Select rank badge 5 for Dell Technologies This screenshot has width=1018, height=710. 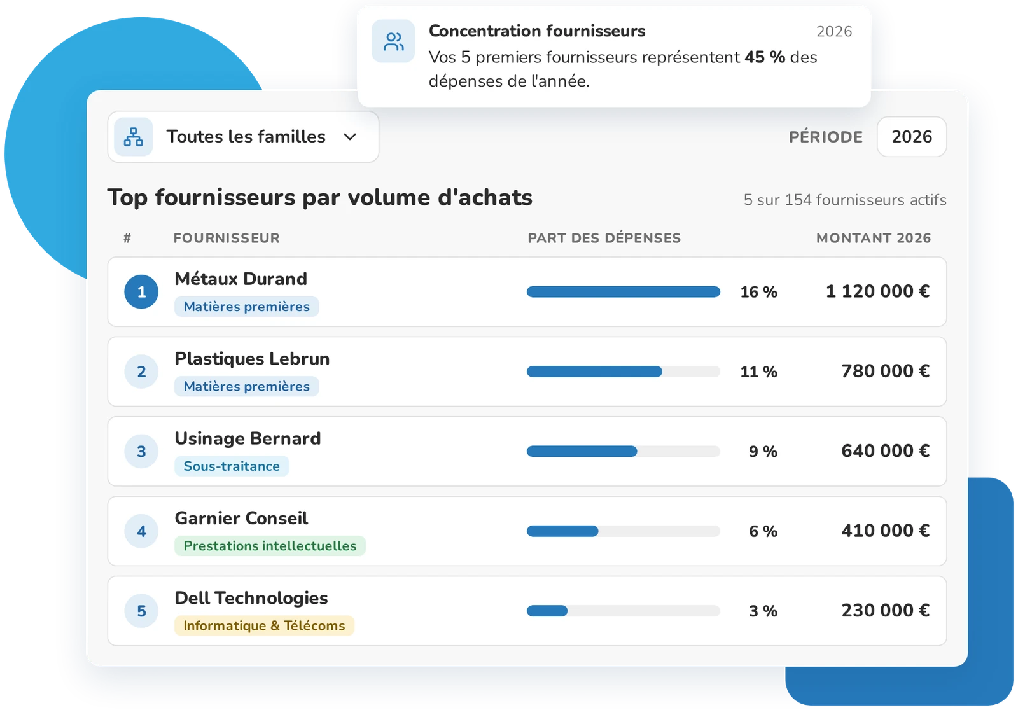pyautogui.click(x=141, y=611)
